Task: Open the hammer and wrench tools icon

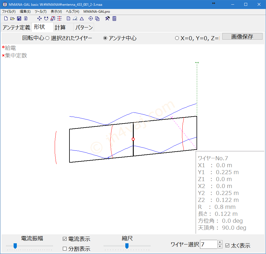Action: (107, 18)
